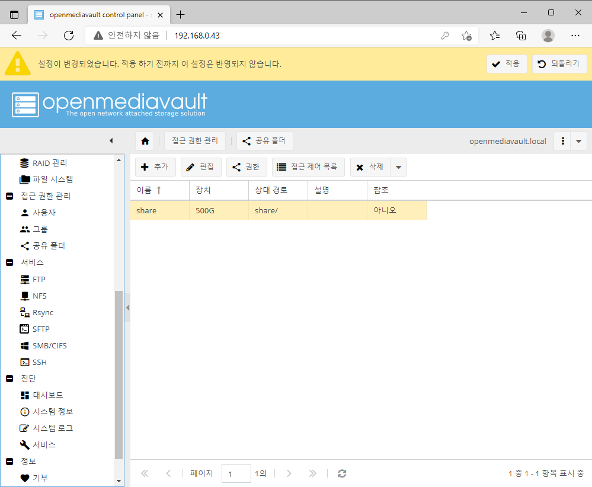Sort by the 상대 경로 column header
Image resolution: width=592 pixels, height=487 pixels.
(x=279, y=190)
